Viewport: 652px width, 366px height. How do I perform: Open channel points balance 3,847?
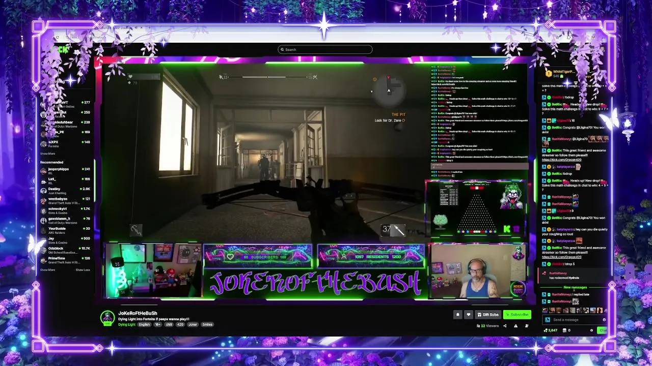(x=551, y=330)
